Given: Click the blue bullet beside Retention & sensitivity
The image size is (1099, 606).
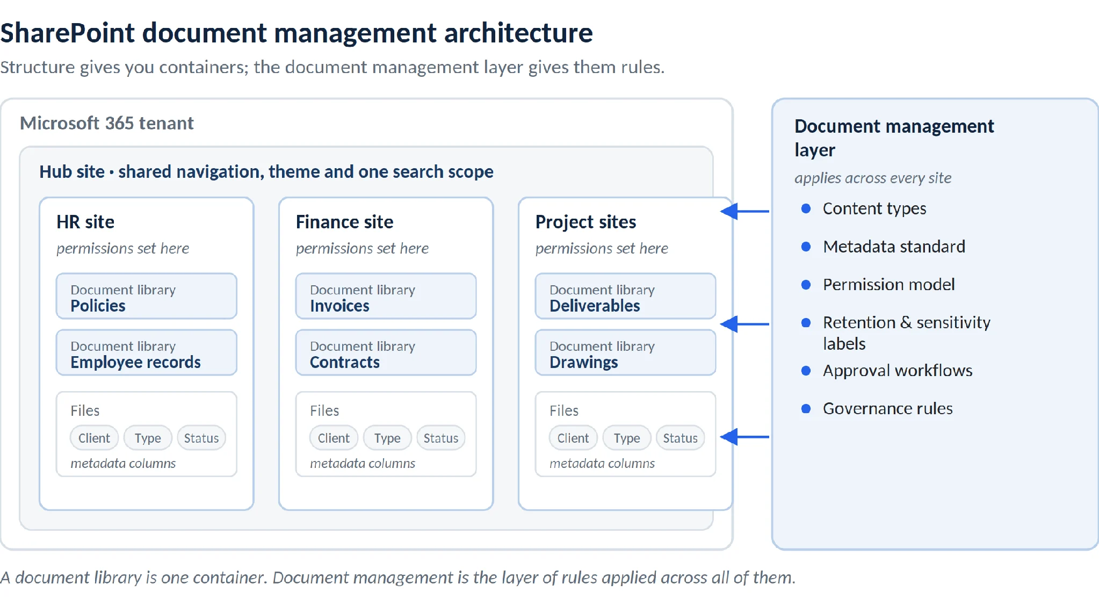Looking at the screenshot, I should tap(806, 322).
